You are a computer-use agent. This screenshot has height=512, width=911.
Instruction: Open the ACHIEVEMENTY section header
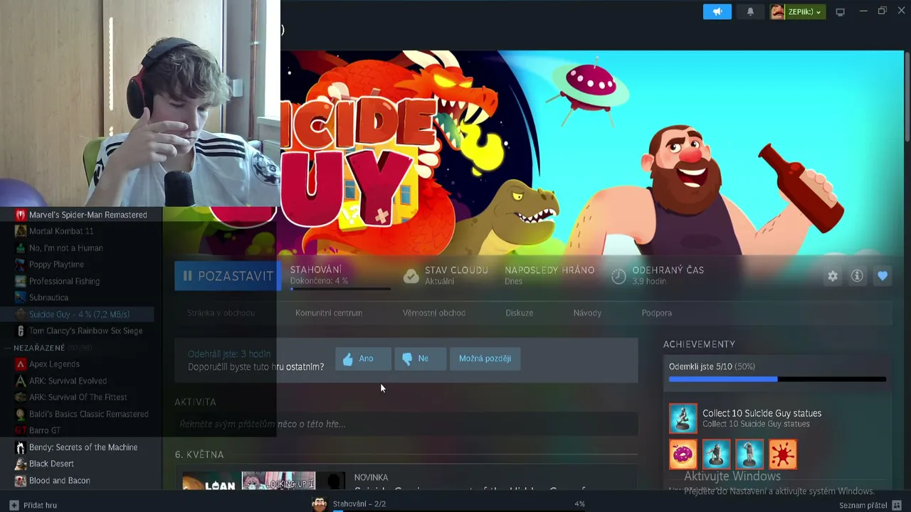point(699,344)
